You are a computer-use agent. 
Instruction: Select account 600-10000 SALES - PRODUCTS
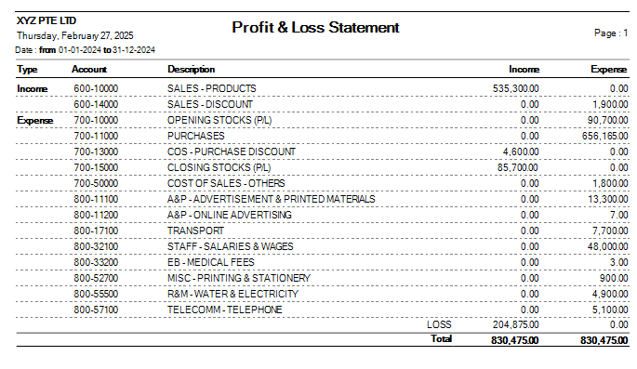pos(323,88)
